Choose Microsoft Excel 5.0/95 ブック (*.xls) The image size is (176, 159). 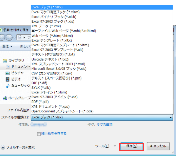pyautogui.click(x=102, y=69)
